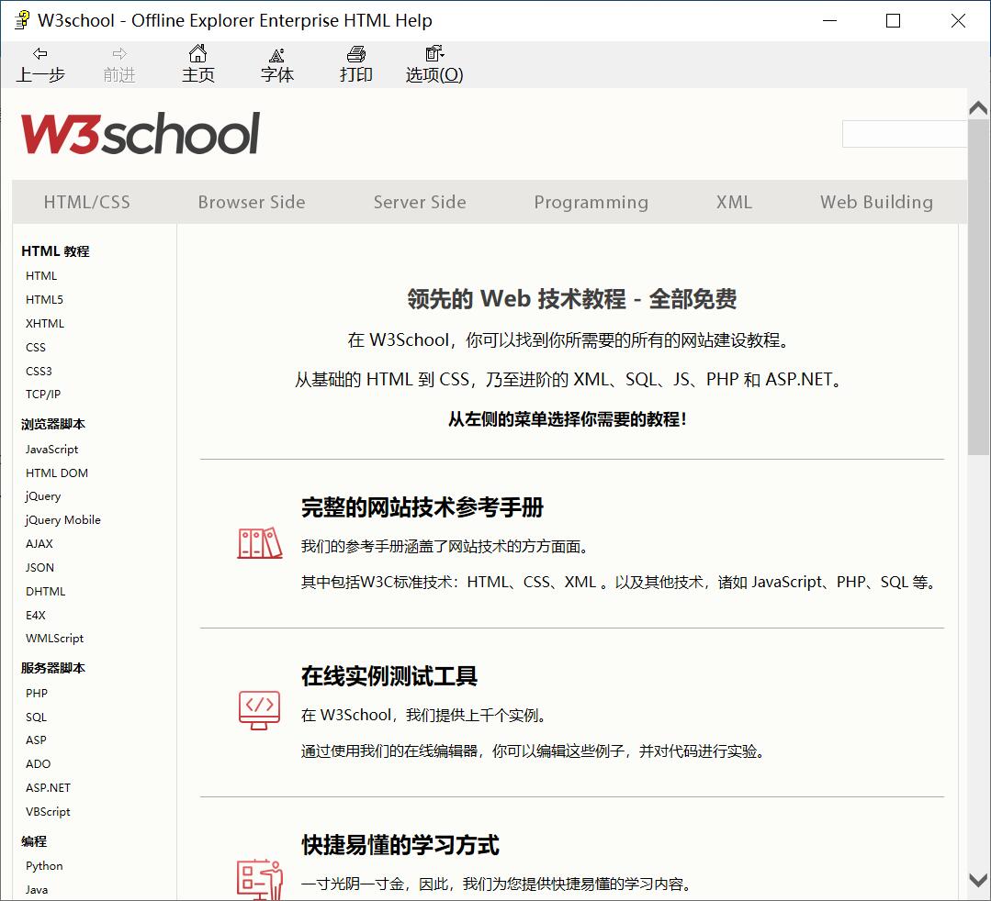Screen dimensions: 991x901
Task: Click the 完整的网站技术参考手册 heading
Action: [422, 507]
